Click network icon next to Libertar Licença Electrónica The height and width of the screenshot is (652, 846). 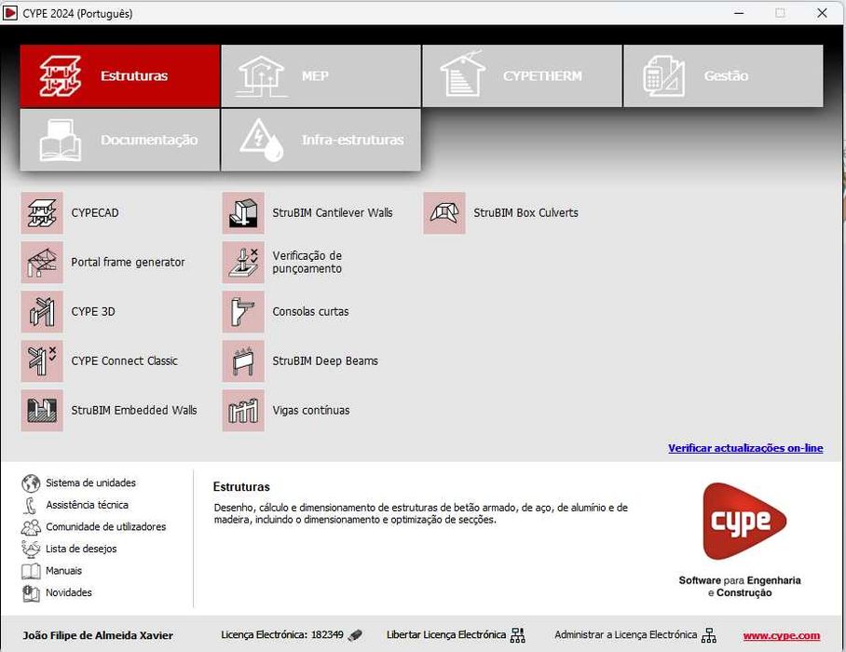(x=517, y=635)
